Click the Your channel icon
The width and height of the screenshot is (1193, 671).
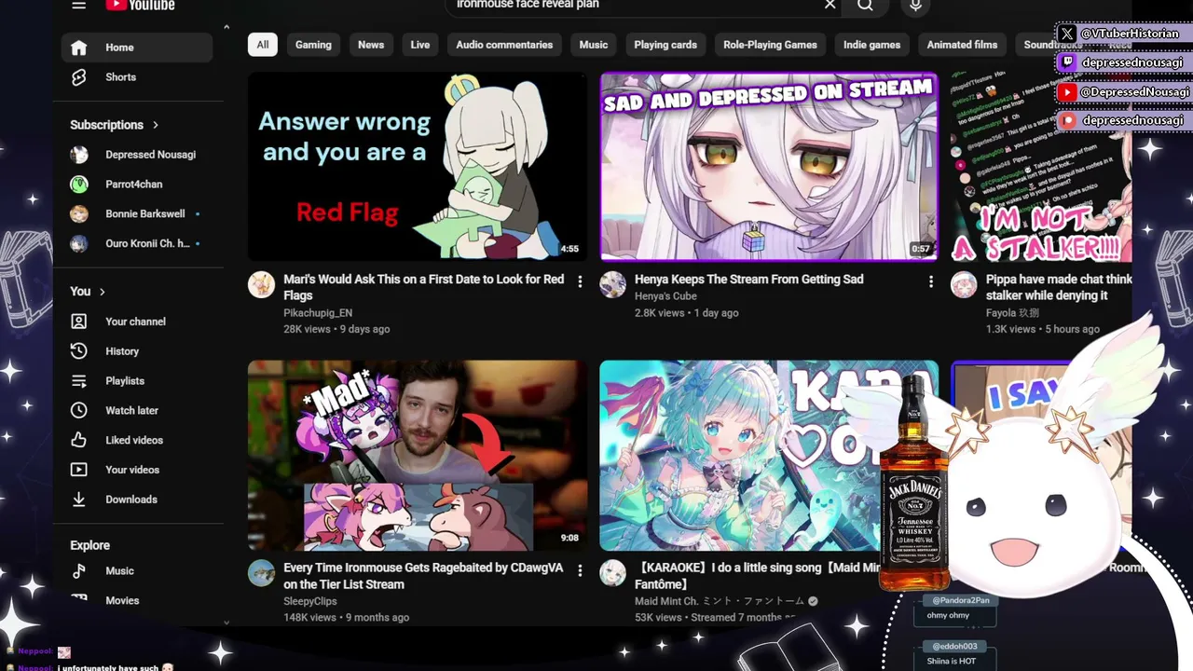click(x=79, y=322)
